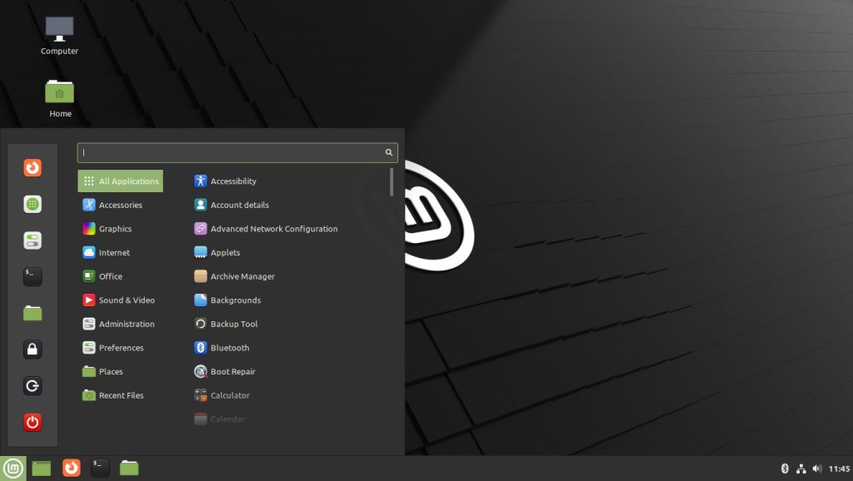
Task: Open System Settings from the menu sidebar
Action: pyautogui.click(x=32, y=240)
